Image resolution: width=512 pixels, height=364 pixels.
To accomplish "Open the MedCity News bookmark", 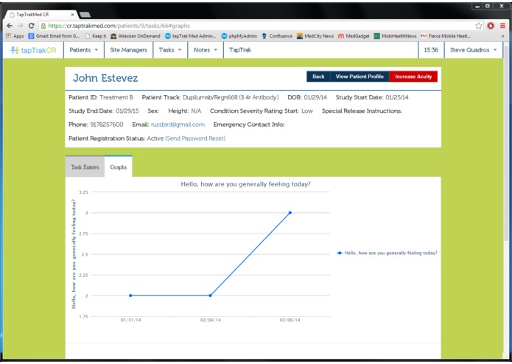I will pyautogui.click(x=315, y=36).
